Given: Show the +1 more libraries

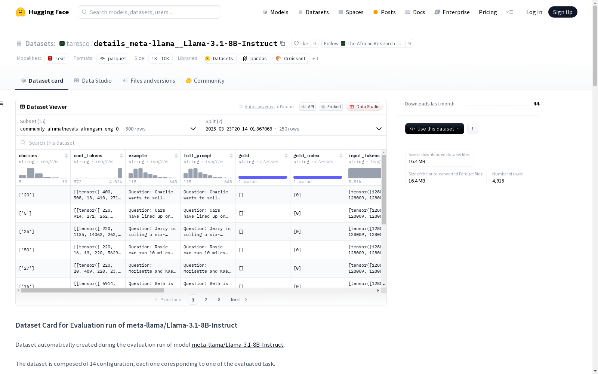Looking at the screenshot, I should click(x=315, y=58).
